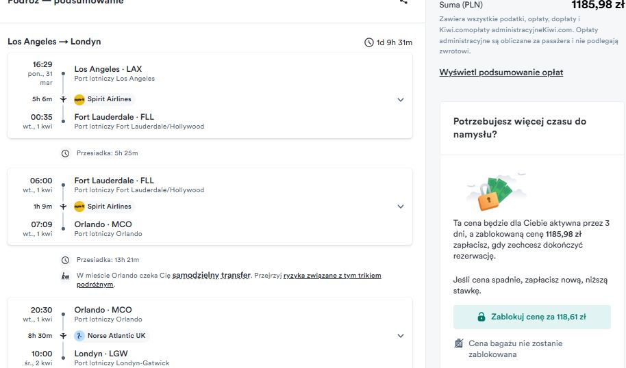
Task: Expand Fort Lauderdale to Orlando flight details
Action: tap(401, 207)
